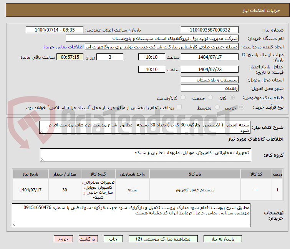Screen dimensions: 290x249
Task: Select the کالا radio button
Action: pos(232,98)
